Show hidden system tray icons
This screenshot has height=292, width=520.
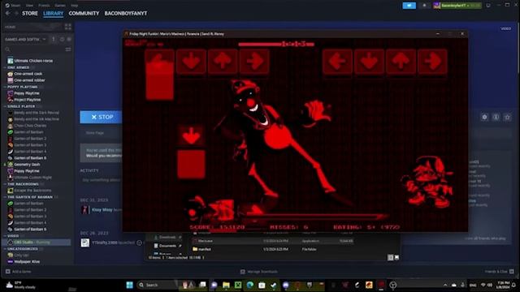[x=445, y=285]
